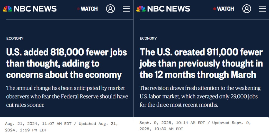
Task: Open the profile icon above the 818,000 jobs article
Action: tap(110, 9)
